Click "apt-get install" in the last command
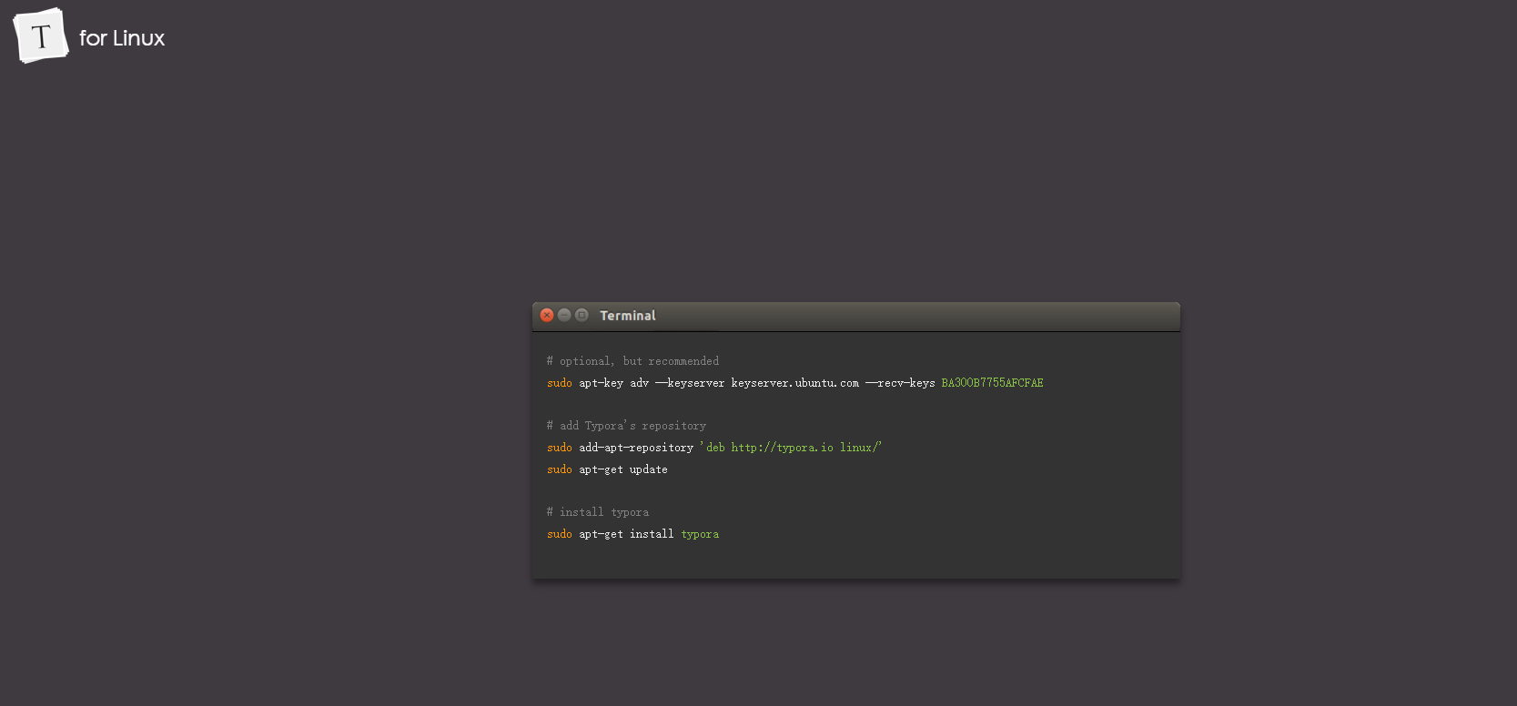The height and width of the screenshot is (706, 1517). coord(626,534)
